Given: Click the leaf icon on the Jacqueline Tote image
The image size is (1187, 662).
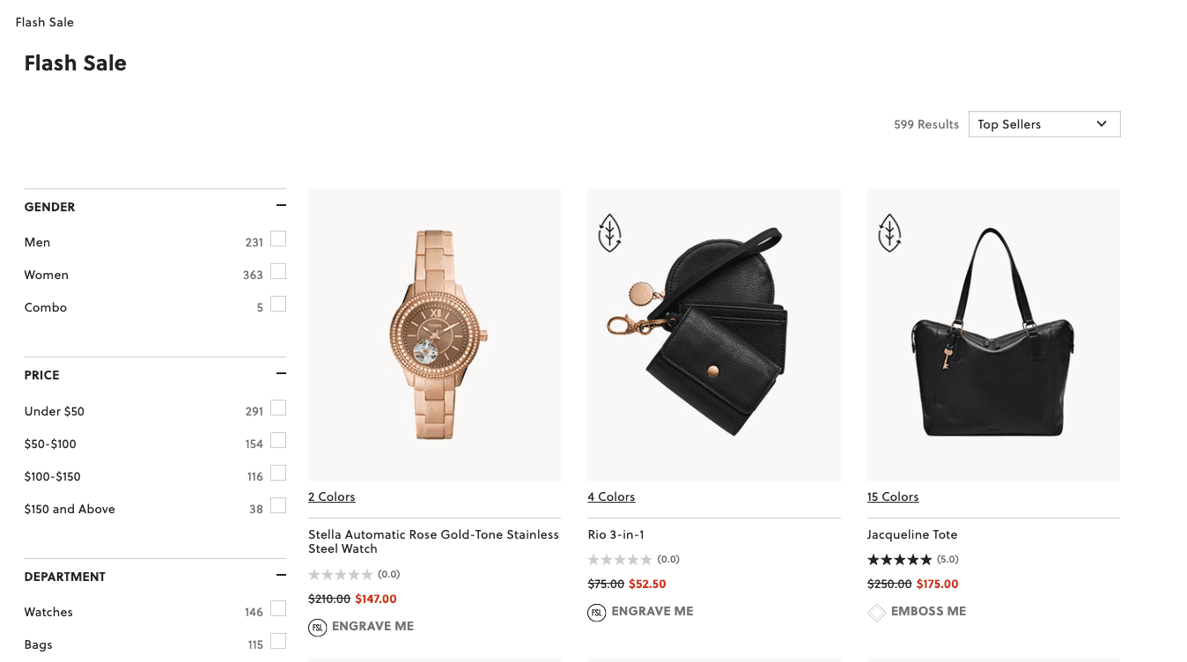Looking at the screenshot, I should (x=889, y=232).
